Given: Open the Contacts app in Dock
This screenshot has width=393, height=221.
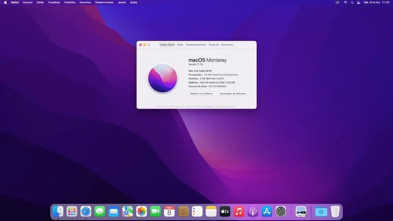Looking at the screenshot, I should tap(183, 211).
